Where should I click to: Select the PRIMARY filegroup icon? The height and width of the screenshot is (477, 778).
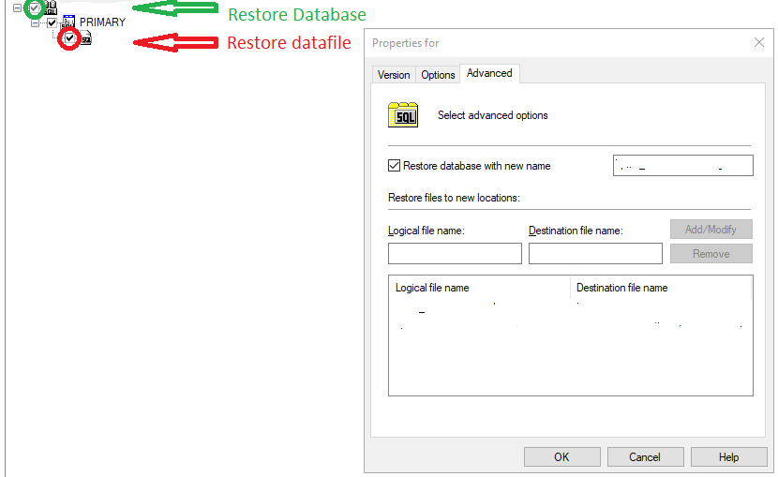[x=68, y=22]
